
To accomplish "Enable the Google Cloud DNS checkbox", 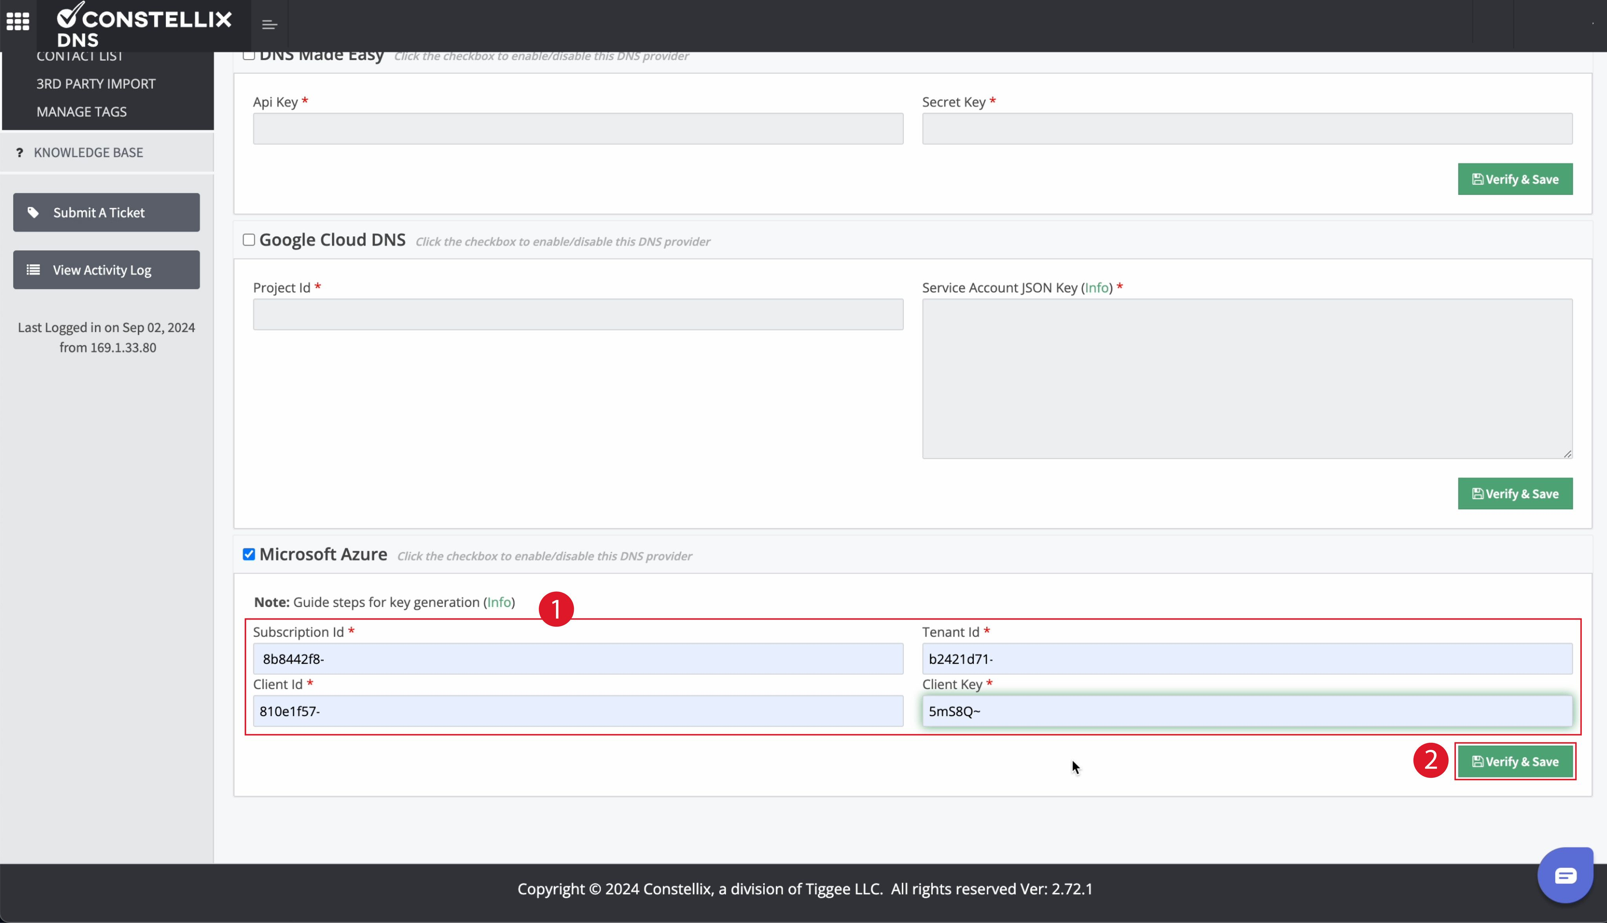I will tap(249, 240).
